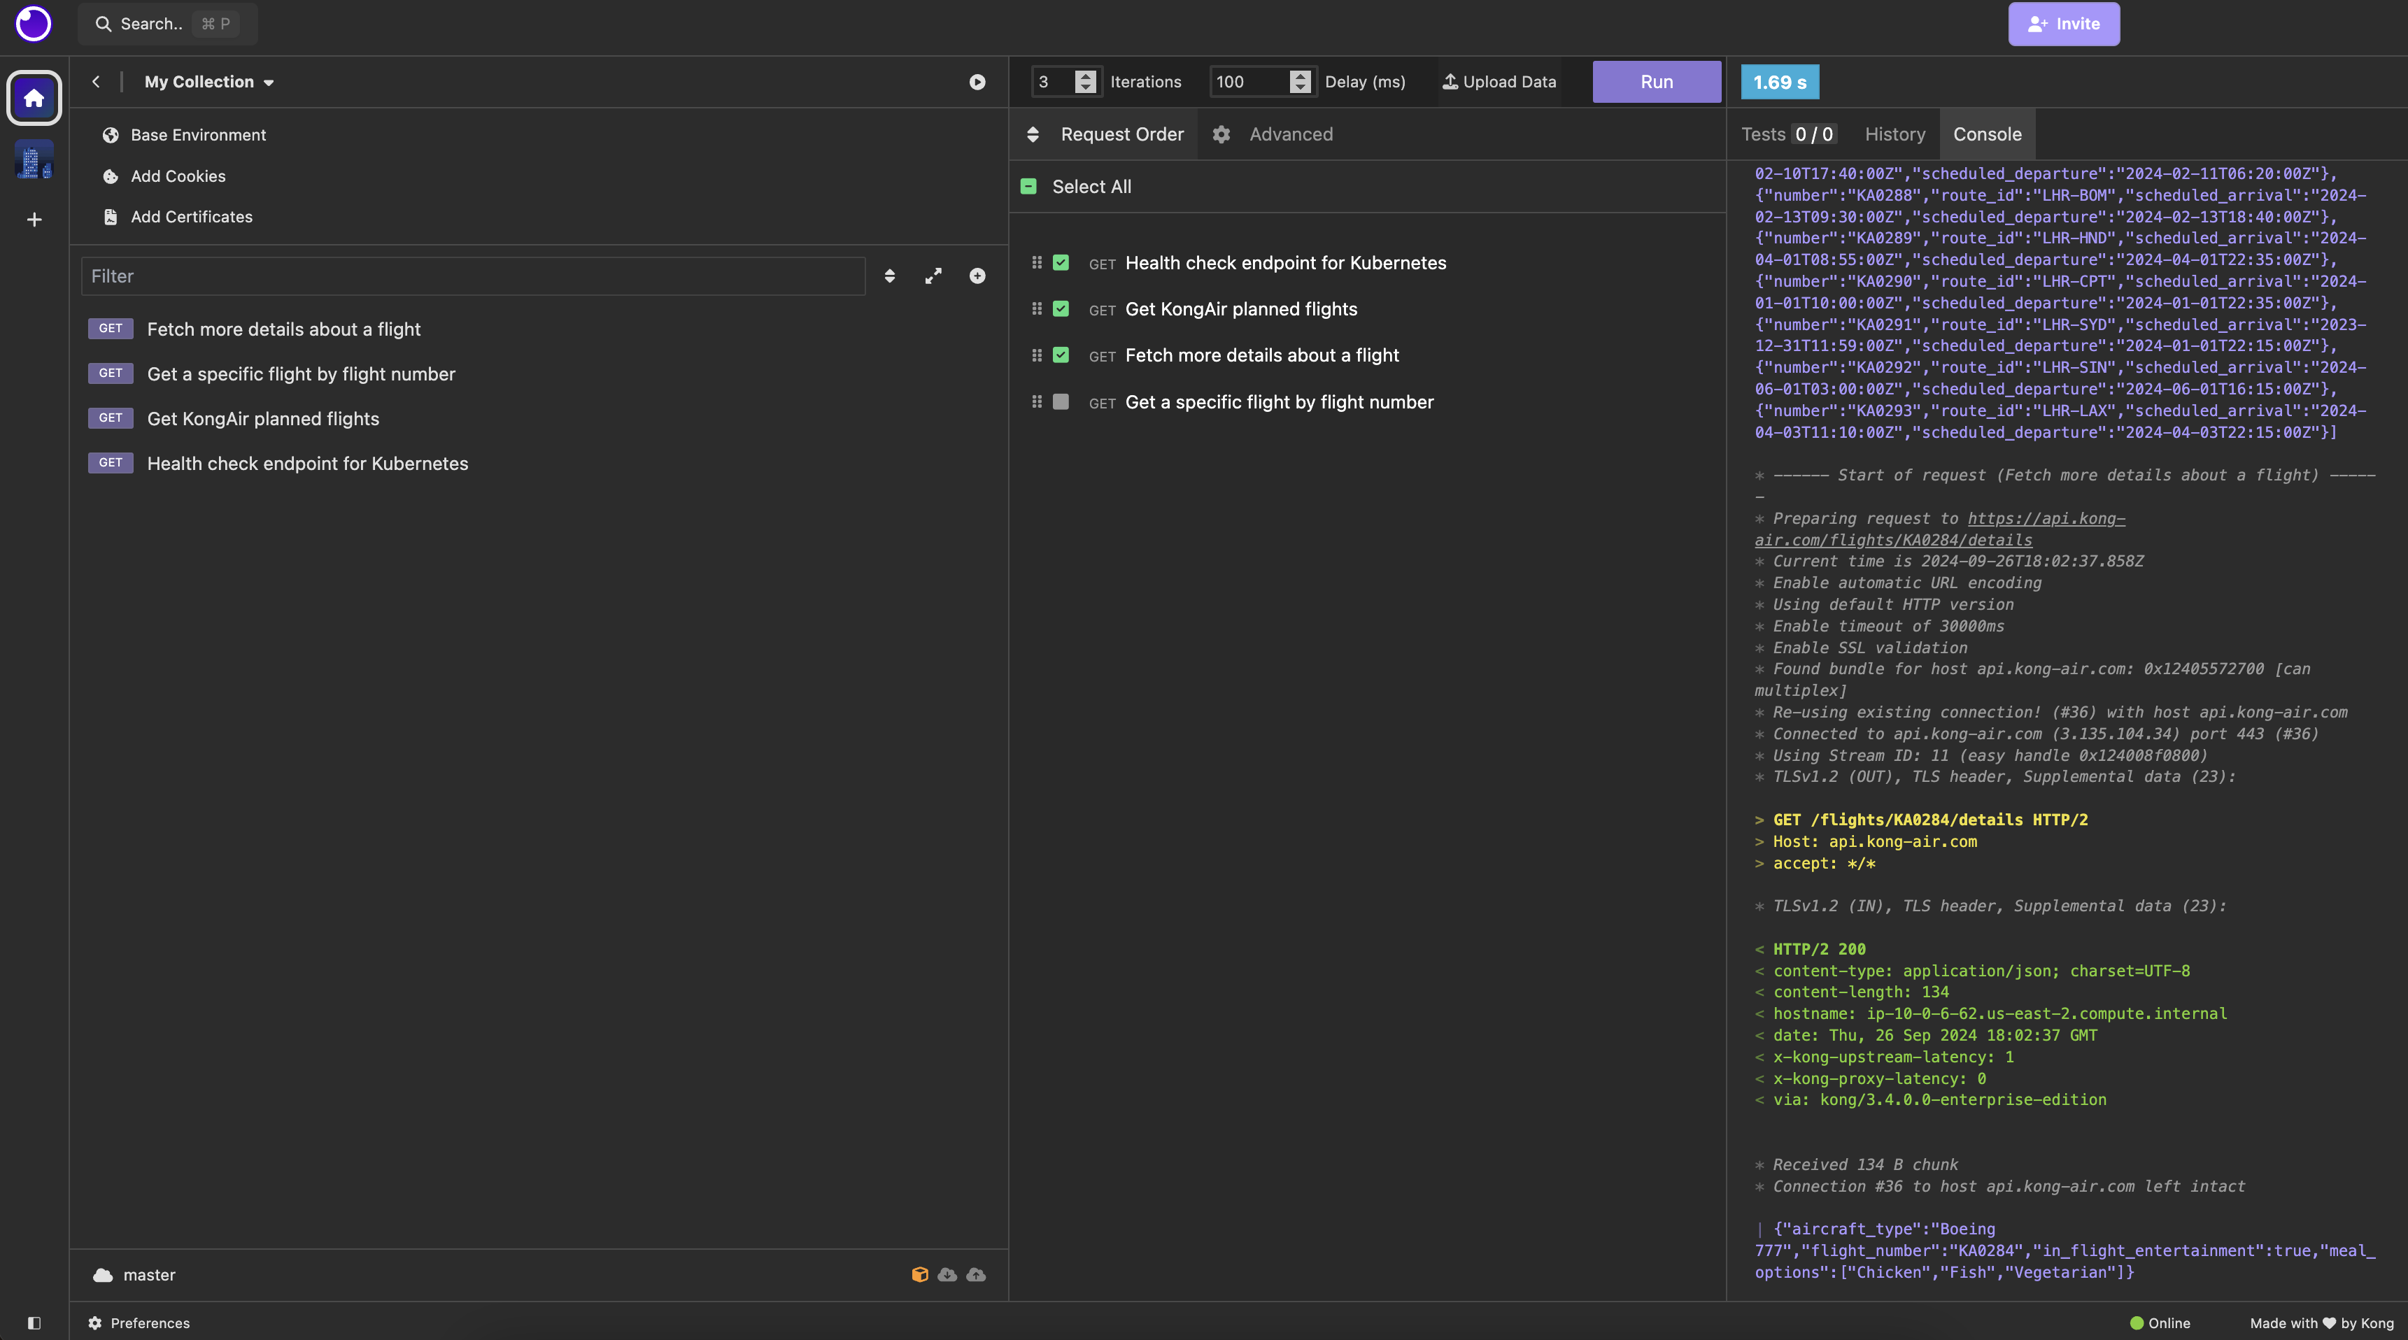Click the orange cube sync icon
The image size is (2408, 1340).
[920, 1274]
